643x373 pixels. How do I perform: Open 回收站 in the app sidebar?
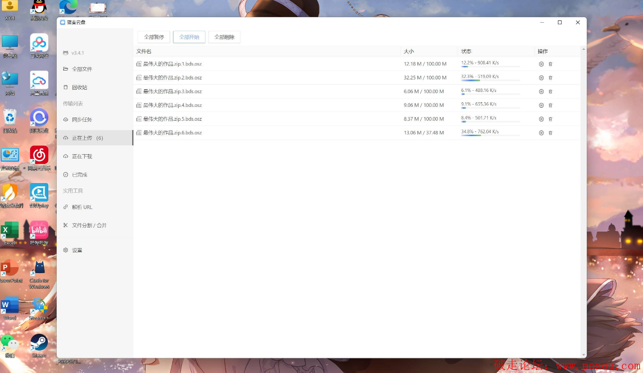click(95, 87)
